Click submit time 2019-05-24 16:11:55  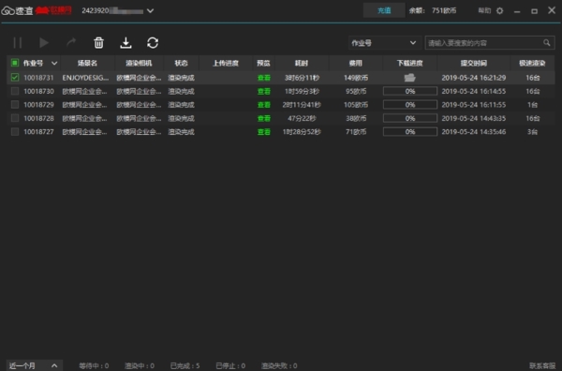[x=473, y=105]
